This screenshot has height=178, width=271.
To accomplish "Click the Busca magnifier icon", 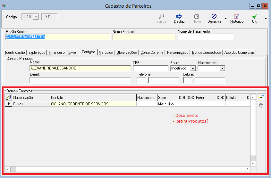I will [161, 16].
